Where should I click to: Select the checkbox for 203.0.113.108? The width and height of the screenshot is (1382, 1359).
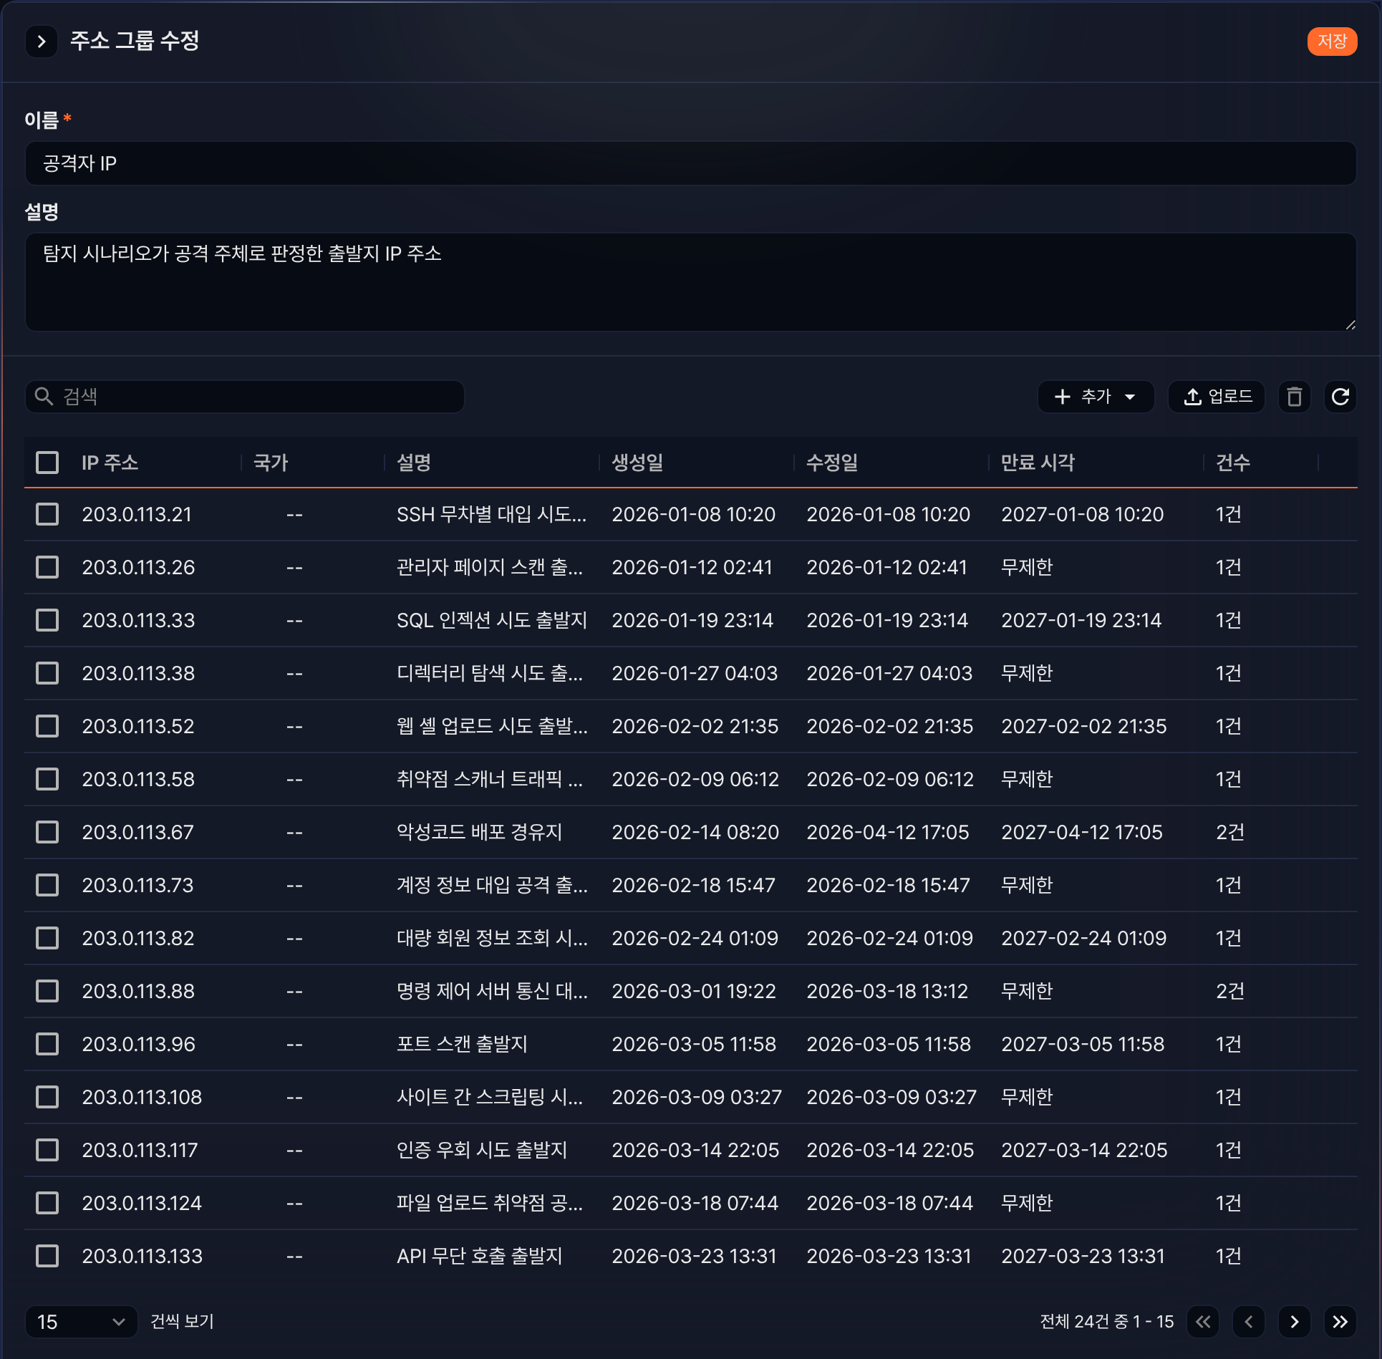[x=47, y=1097]
